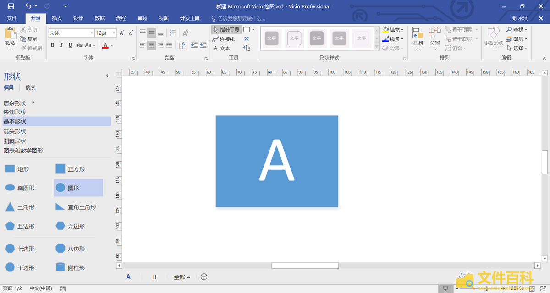
Task: Apply strikethrough with the abc icon
Action: [79, 45]
